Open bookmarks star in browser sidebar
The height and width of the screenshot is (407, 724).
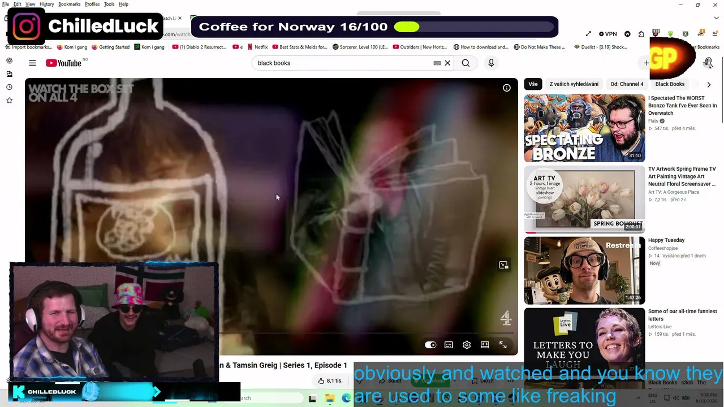9,100
